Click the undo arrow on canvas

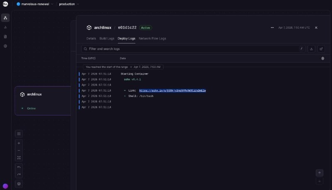[19, 167]
